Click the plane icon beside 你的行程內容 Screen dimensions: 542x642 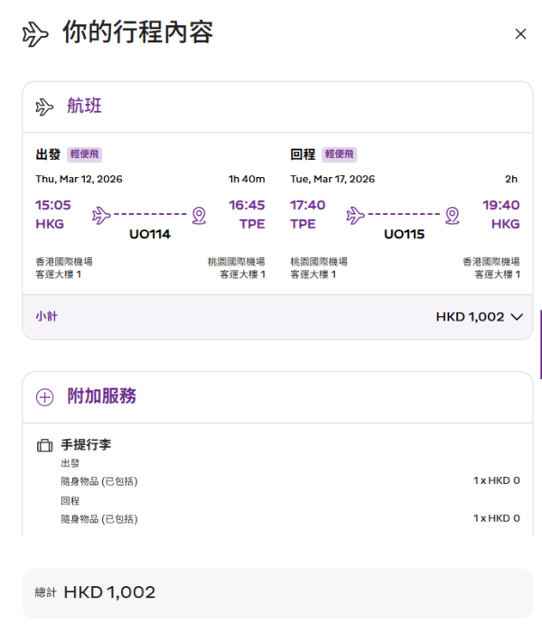click(x=35, y=34)
